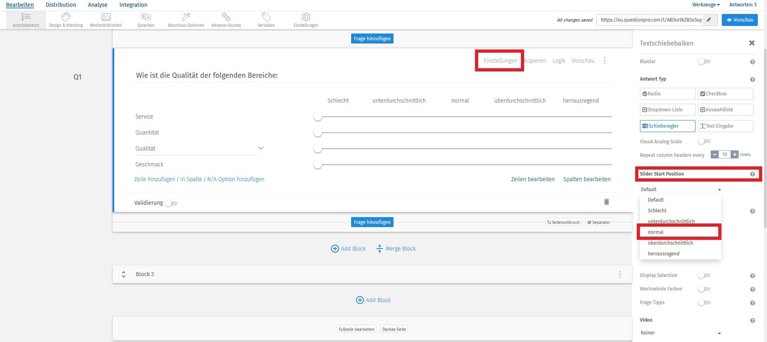The height and width of the screenshot is (342, 767).
Task: Click help icon next to Display Selection
Action: pyautogui.click(x=753, y=276)
